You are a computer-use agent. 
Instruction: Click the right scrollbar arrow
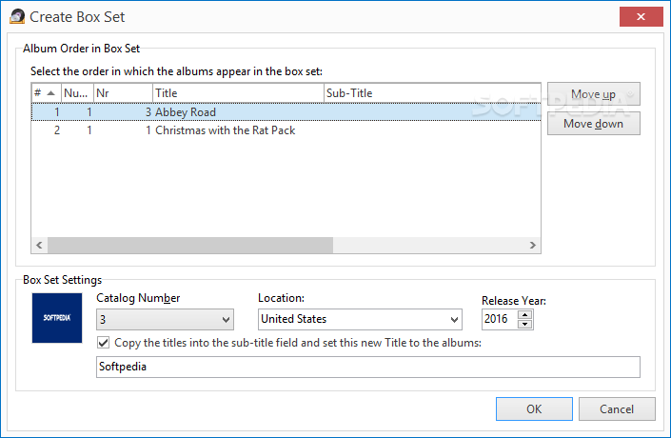coord(532,245)
